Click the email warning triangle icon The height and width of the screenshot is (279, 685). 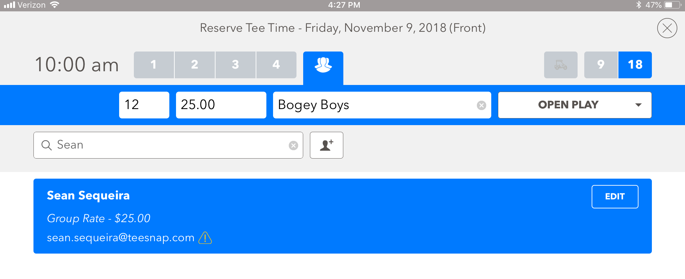[x=205, y=238]
